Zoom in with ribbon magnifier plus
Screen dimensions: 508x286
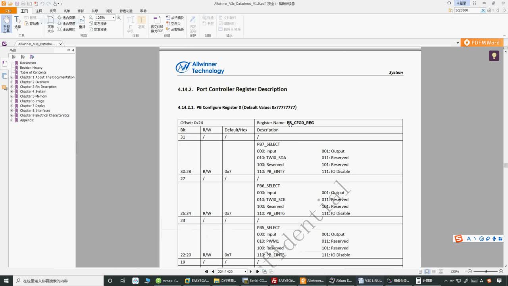[x=119, y=18]
